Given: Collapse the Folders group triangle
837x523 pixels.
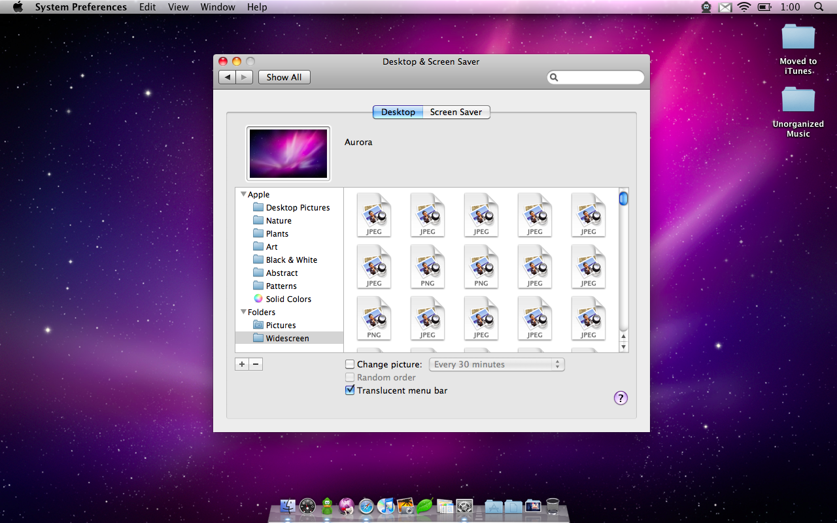Looking at the screenshot, I should point(243,312).
